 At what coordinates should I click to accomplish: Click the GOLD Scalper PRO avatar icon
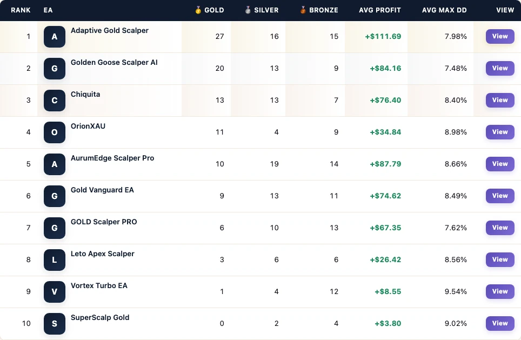coord(55,228)
